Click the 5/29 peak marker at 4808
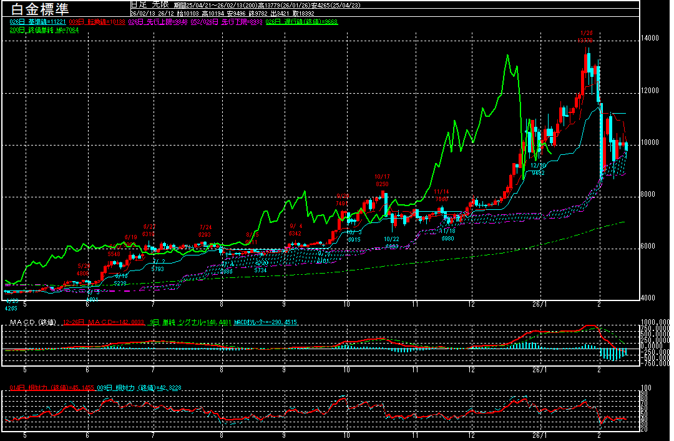Viewport: 674px width, 441px height. (84, 269)
